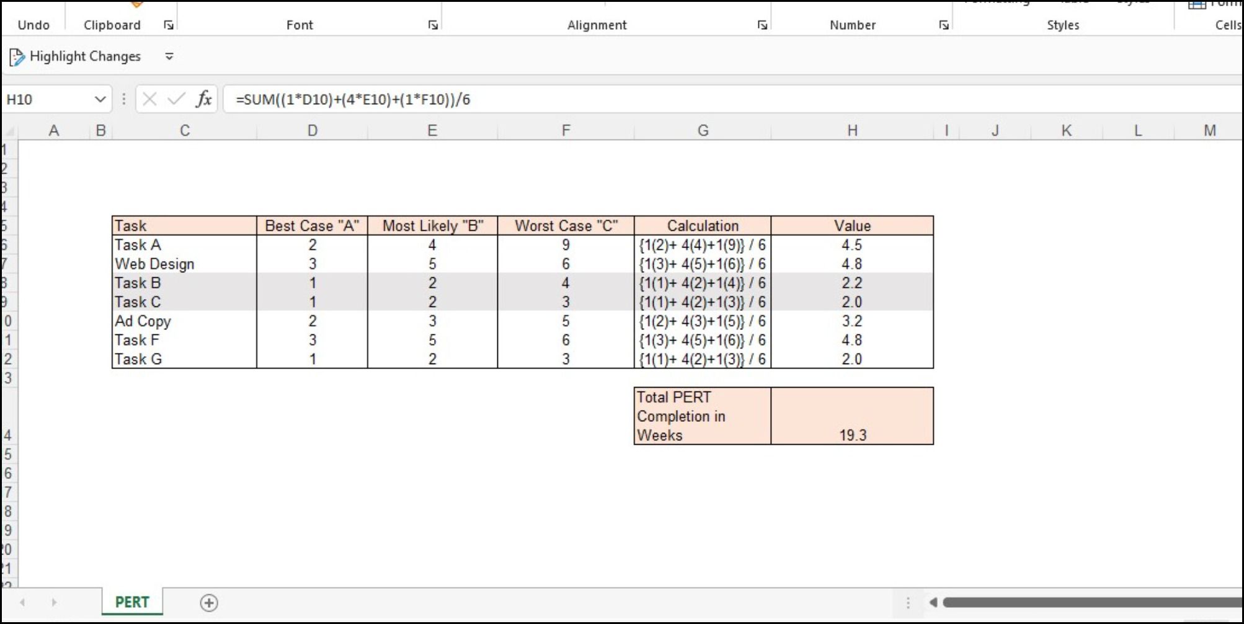Image resolution: width=1244 pixels, height=624 pixels.
Task: Go to the previous sheet with the arrow
Action: click(x=22, y=602)
